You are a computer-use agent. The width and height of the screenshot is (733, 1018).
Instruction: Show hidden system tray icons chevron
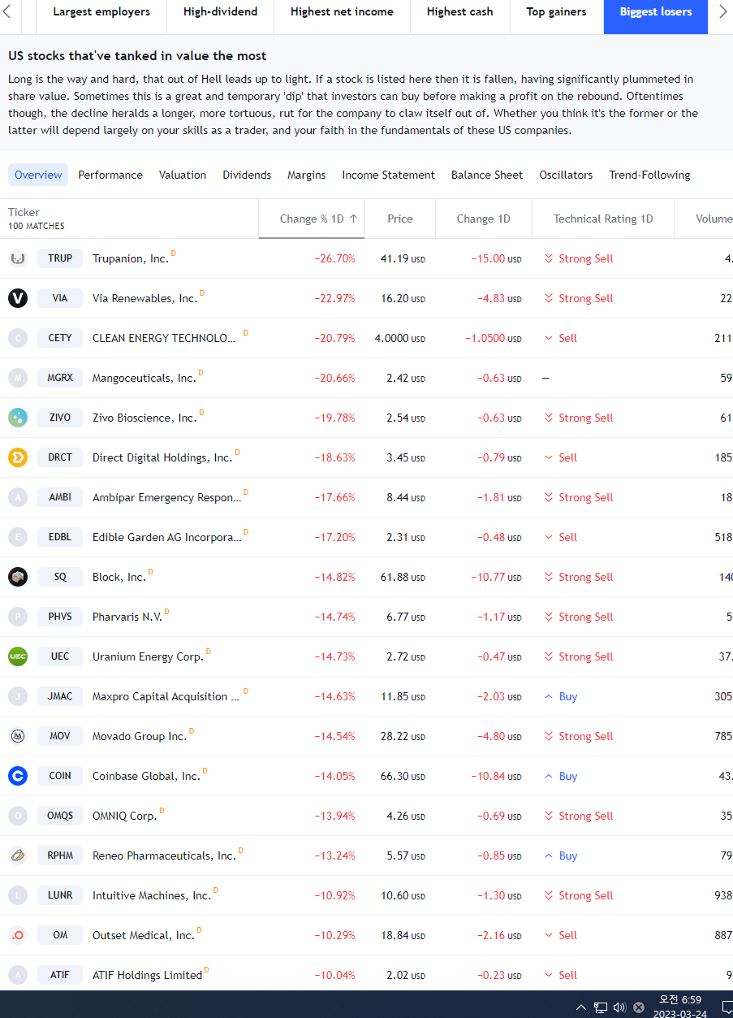(x=580, y=1007)
